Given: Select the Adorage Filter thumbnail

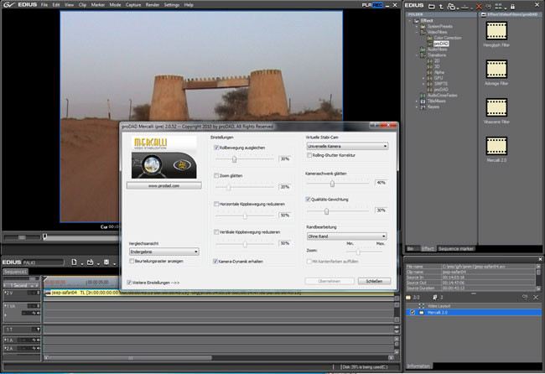Looking at the screenshot, I should point(496,69).
